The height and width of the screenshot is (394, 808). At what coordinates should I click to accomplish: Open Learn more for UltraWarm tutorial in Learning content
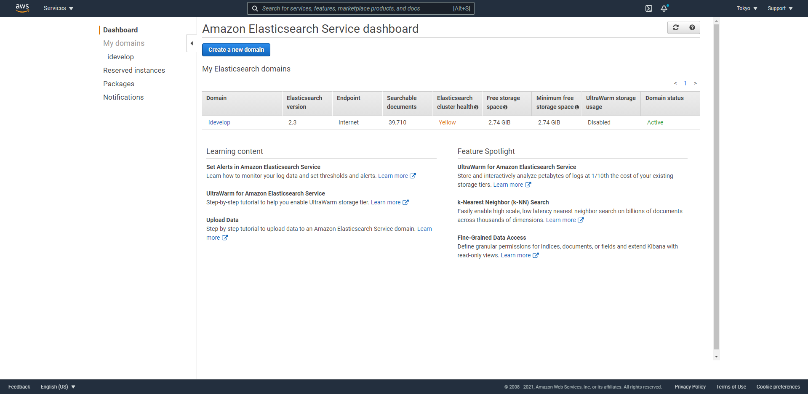389,202
